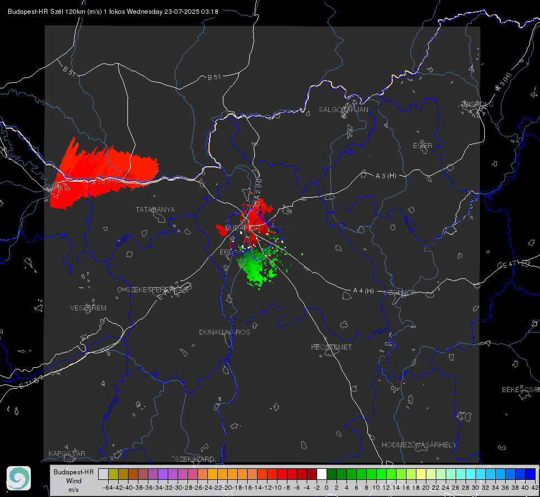Viewport: 540px width, 497px height.
Task: Choose the cyan swatch between 28 and 30
Action: click(471, 474)
